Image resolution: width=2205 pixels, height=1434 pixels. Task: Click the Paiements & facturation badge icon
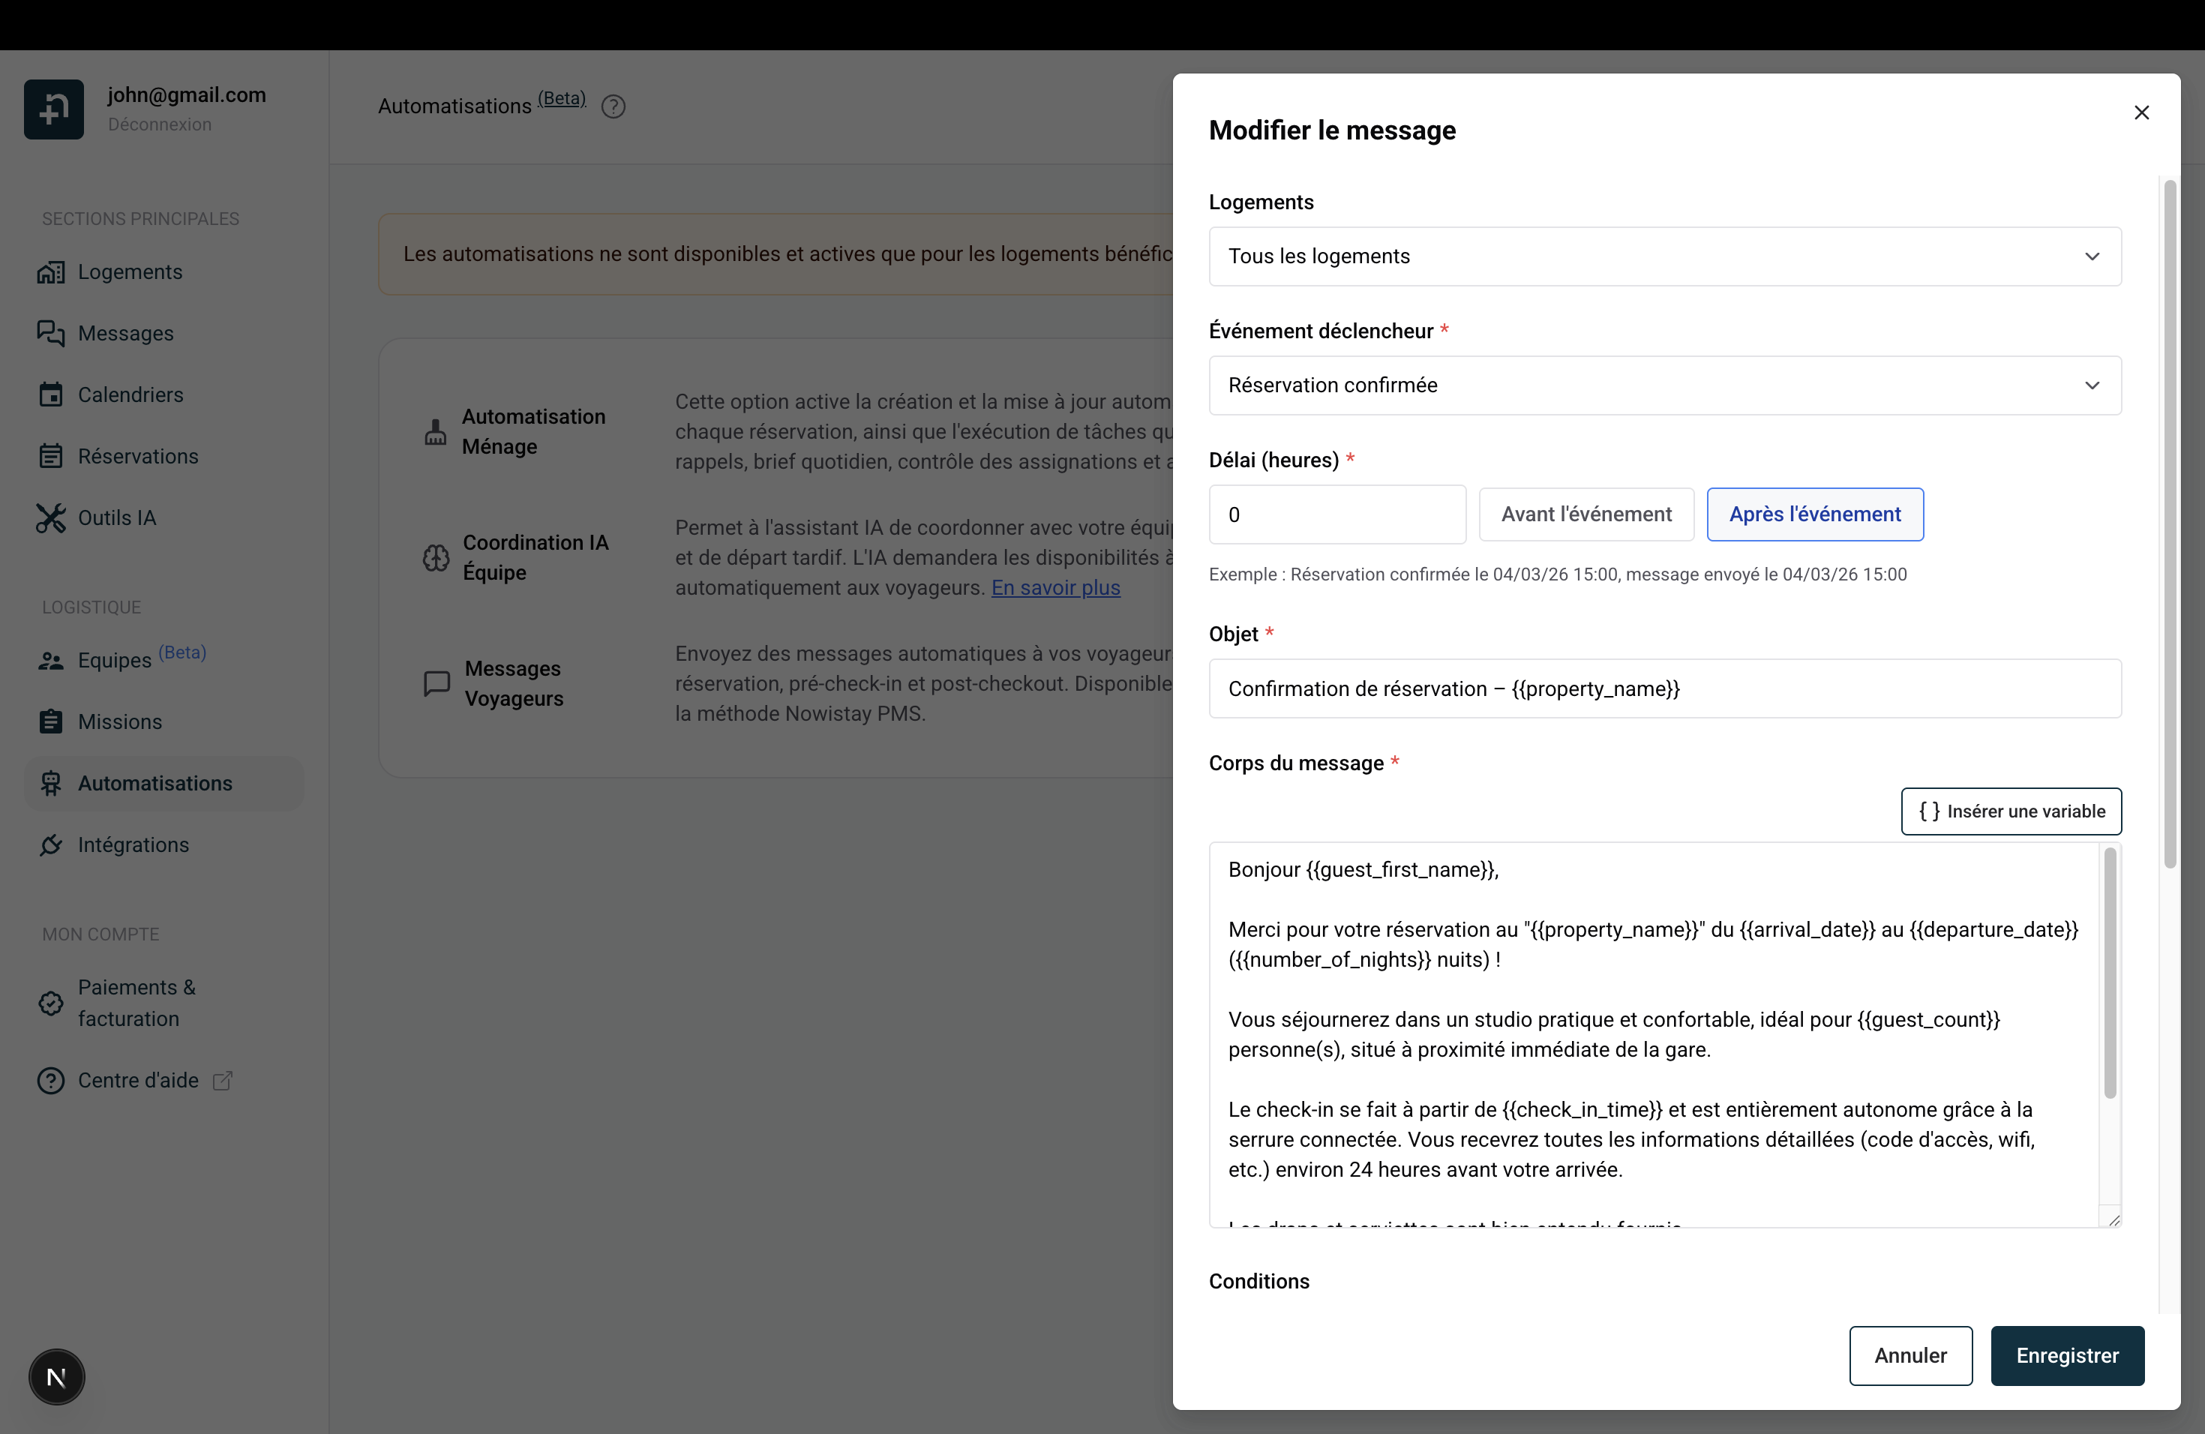point(52,1003)
